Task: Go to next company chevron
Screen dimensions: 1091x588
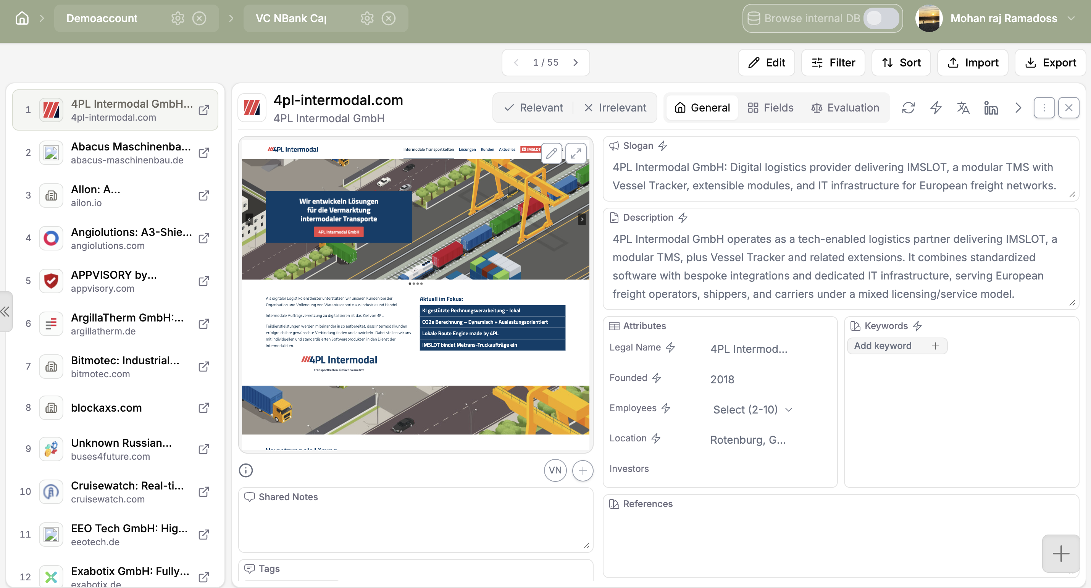Action: 1018,108
